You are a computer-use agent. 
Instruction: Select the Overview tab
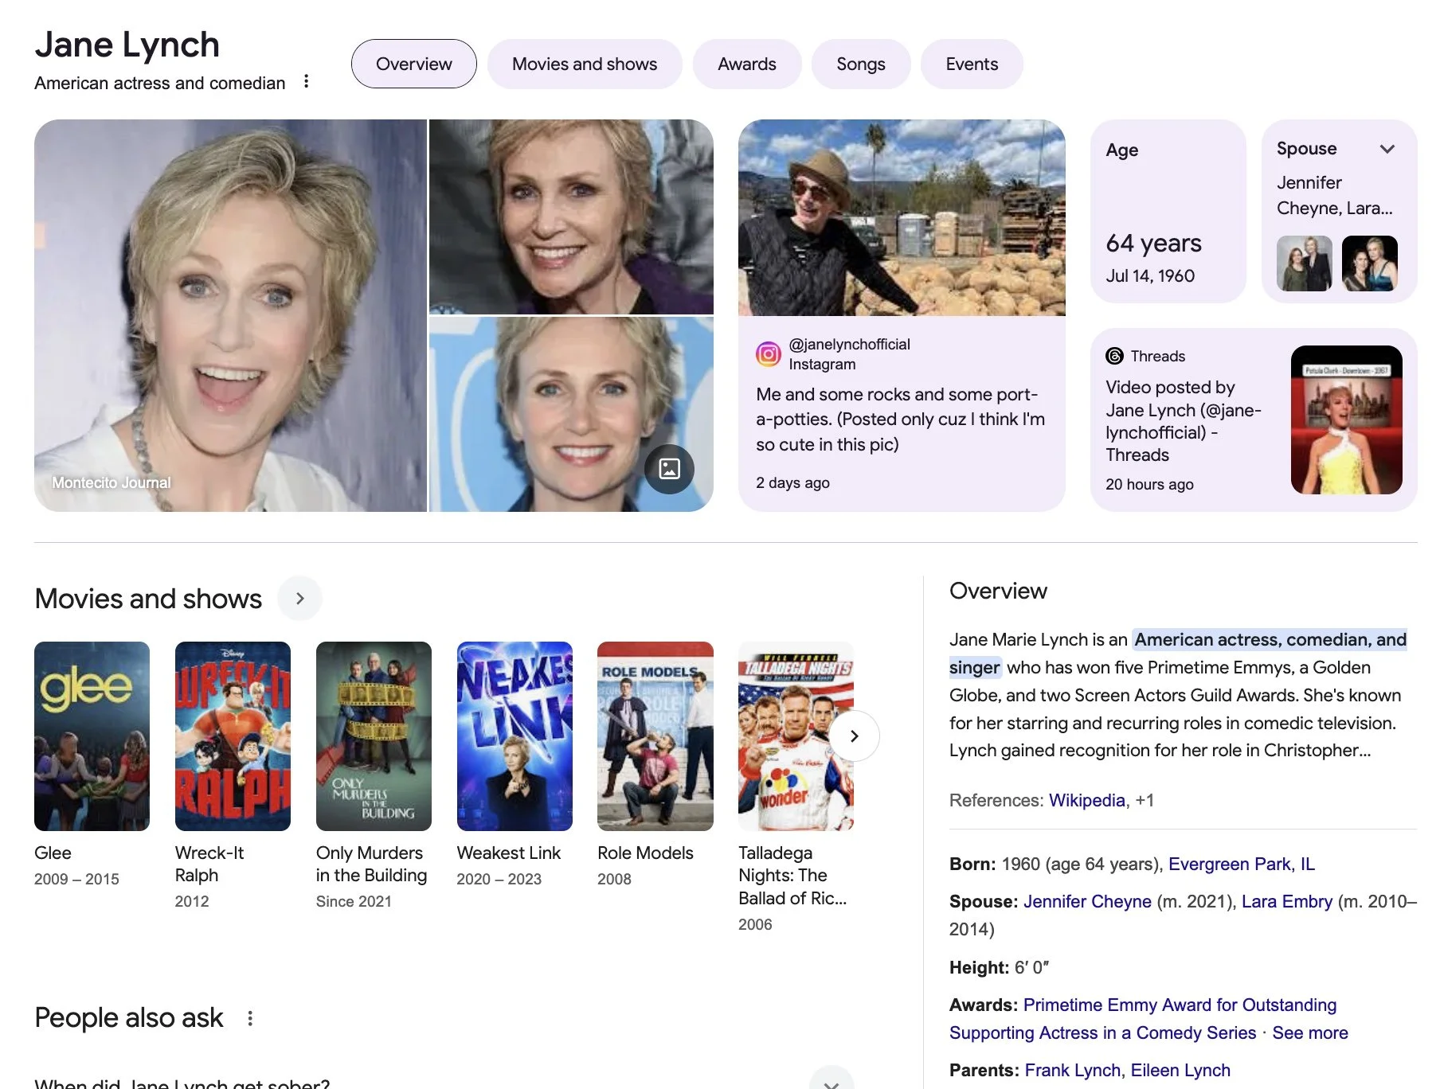pyautogui.click(x=414, y=64)
